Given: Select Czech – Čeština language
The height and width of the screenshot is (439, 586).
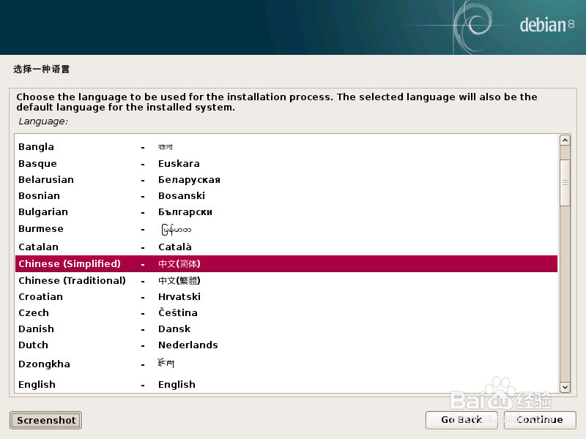Looking at the screenshot, I should point(286,312).
